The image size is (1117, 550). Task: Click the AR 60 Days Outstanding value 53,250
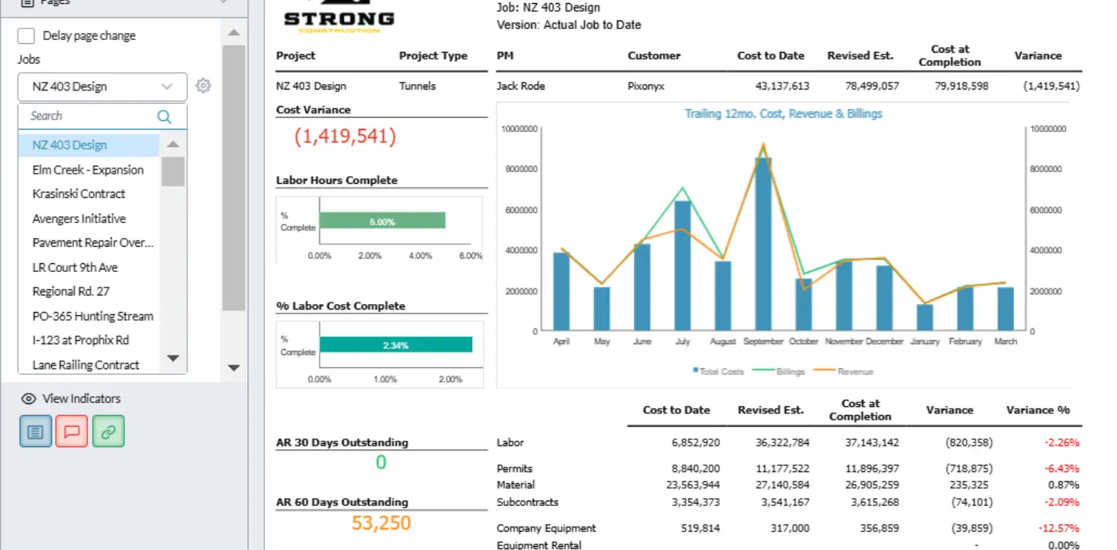point(382,522)
